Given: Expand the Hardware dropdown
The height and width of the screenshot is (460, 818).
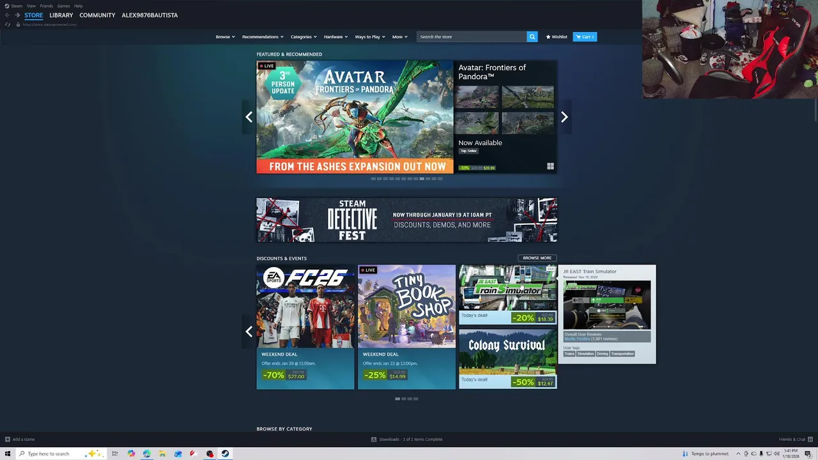Looking at the screenshot, I should coord(336,36).
